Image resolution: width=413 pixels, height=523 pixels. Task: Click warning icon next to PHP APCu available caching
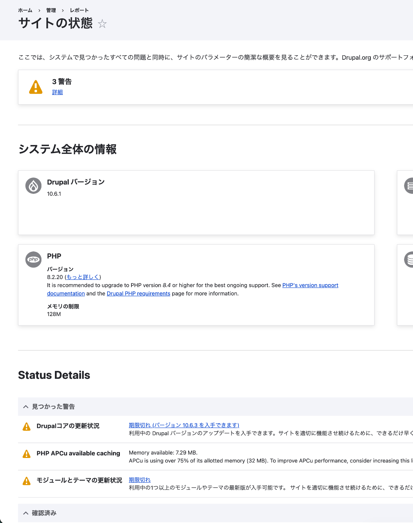click(27, 454)
